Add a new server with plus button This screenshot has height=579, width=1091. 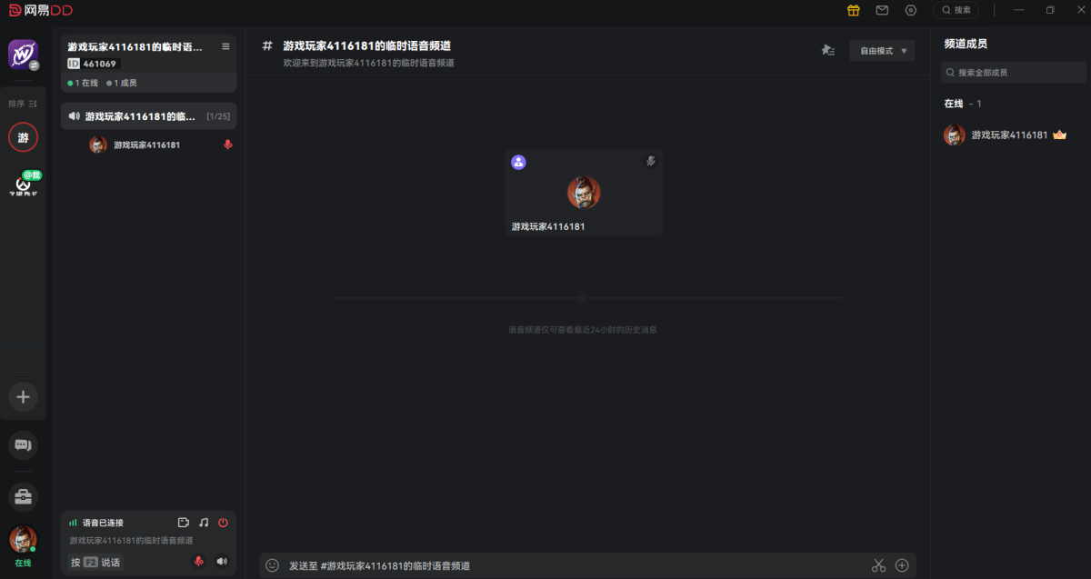(23, 397)
